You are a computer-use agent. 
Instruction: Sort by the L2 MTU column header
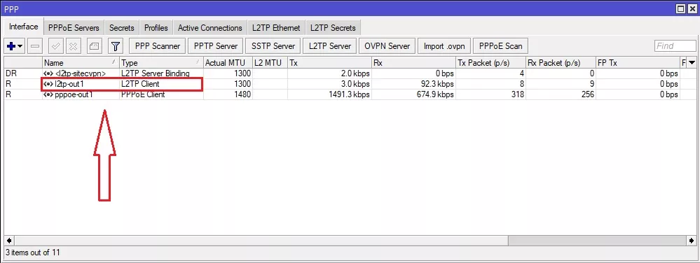pyautogui.click(x=270, y=63)
